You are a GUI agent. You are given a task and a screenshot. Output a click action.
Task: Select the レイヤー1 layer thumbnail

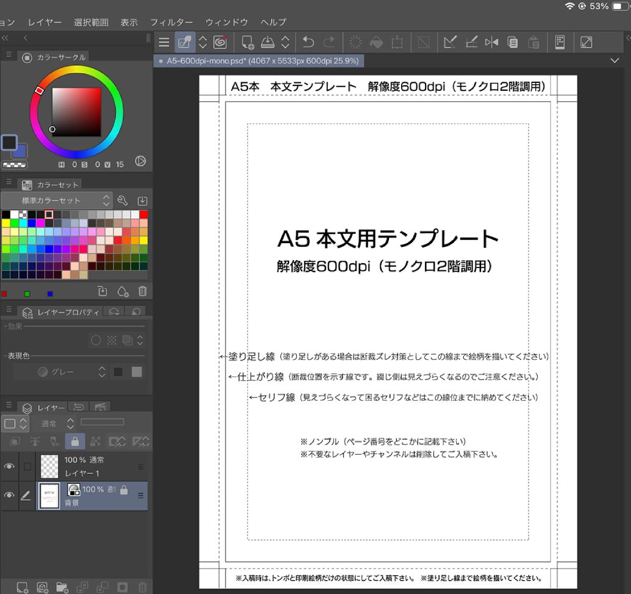click(49, 467)
